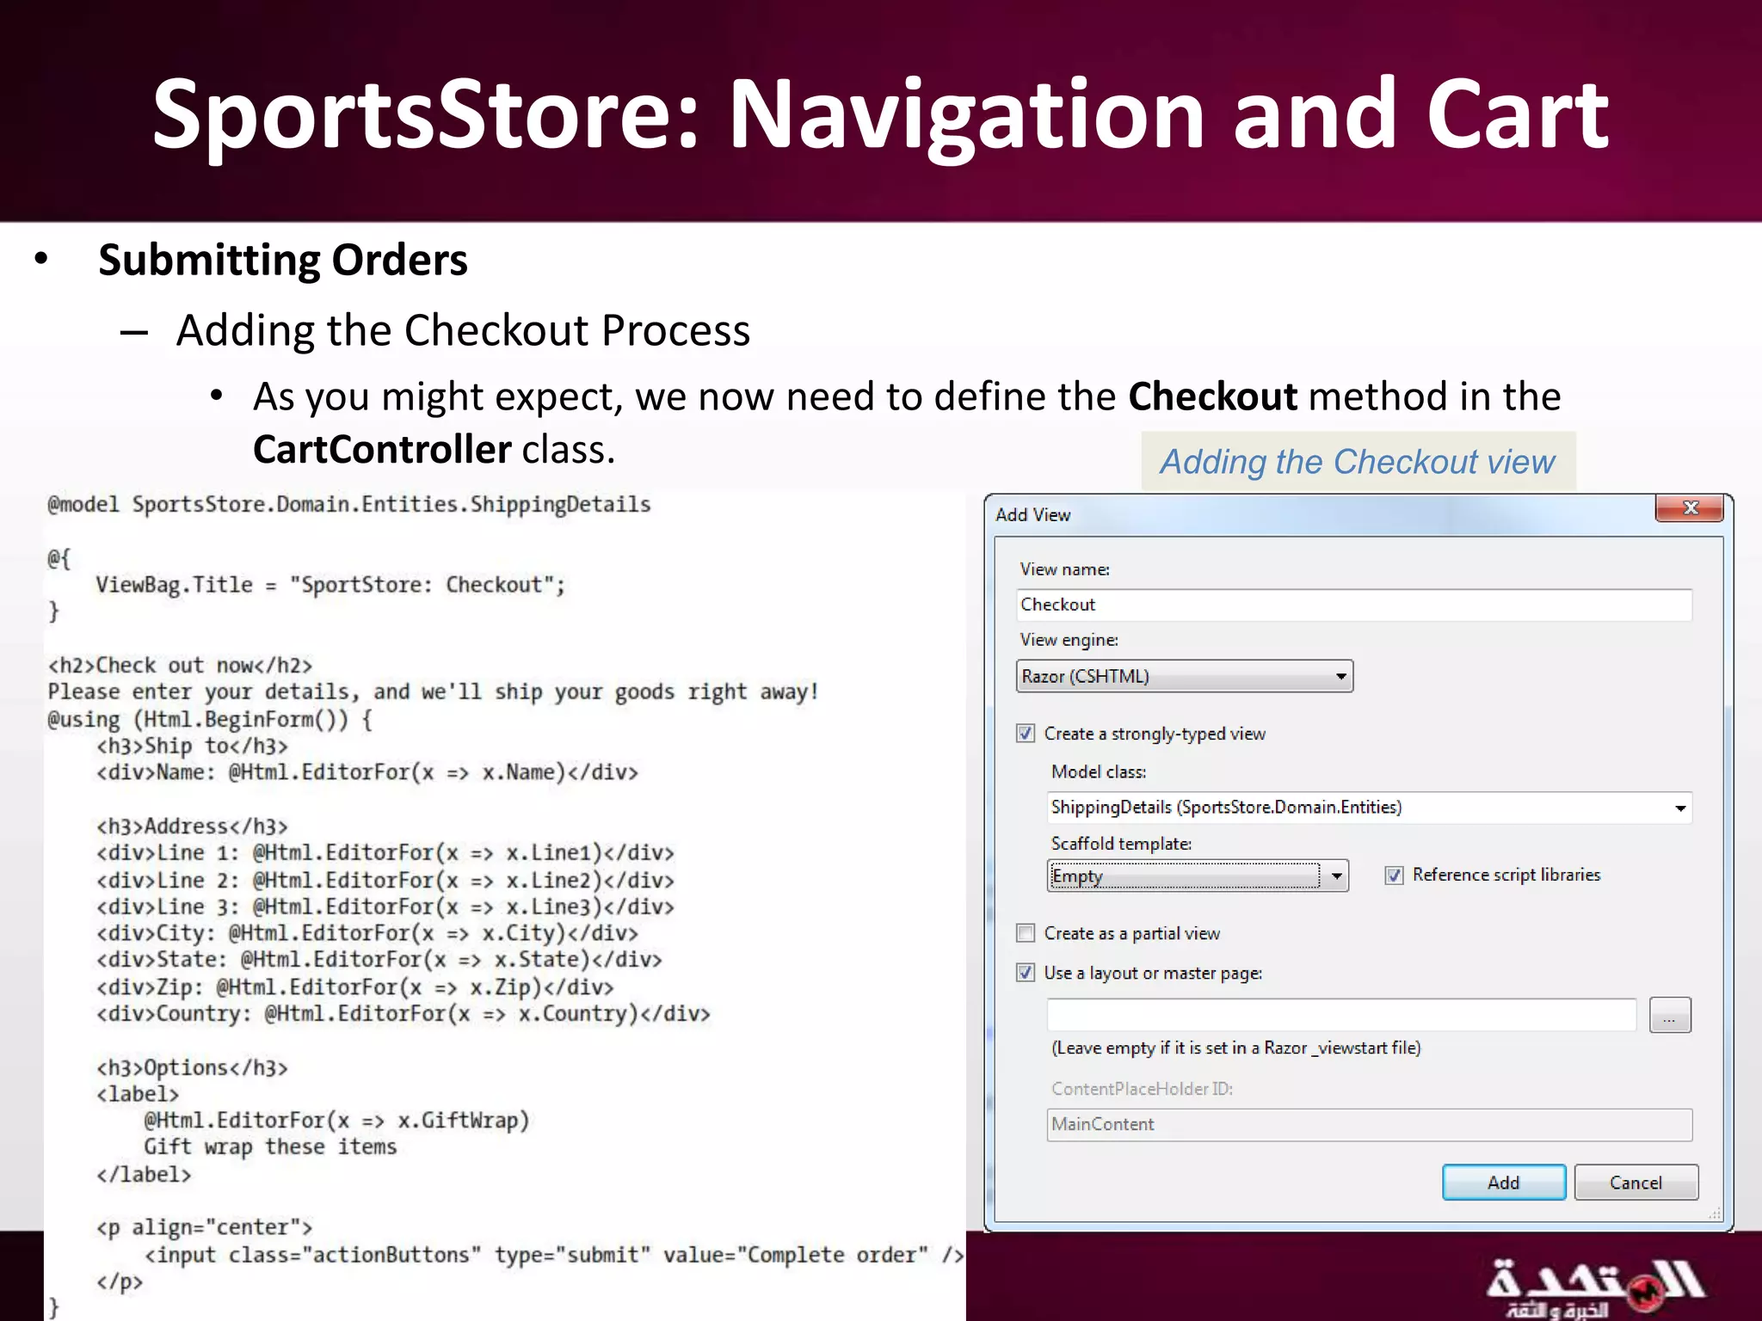Click the '<h2>Check out now</h2>' line
Image resolution: width=1762 pixels, height=1321 pixels.
(180, 666)
